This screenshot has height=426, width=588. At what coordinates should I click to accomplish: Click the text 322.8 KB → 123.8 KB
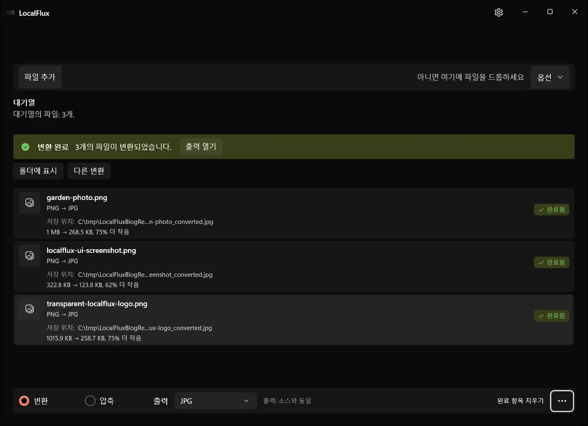(x=74, y=285)
